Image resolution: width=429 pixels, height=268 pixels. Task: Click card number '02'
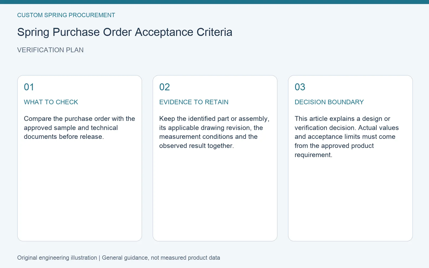pos(165,87)
